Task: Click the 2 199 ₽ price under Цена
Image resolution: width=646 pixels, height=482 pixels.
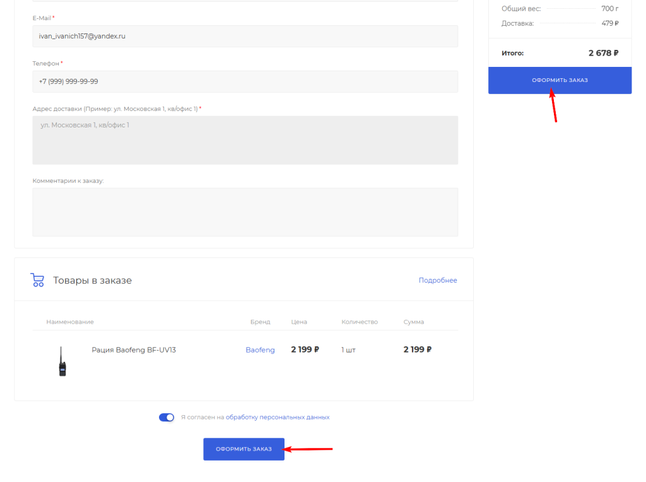Action: point(305,350)
